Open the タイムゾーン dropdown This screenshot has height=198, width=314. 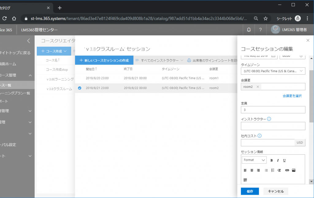[x=273, y=71]
